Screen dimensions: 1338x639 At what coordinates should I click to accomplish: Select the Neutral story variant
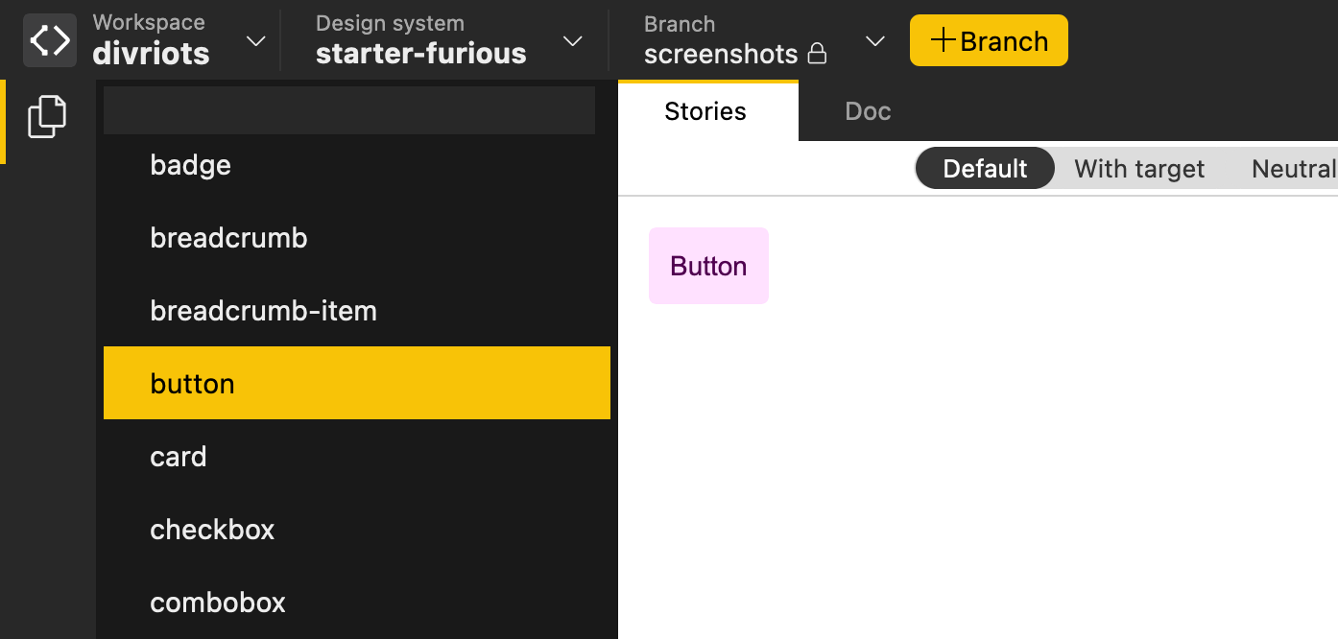pyautogui.click(x=1293, y=169)
